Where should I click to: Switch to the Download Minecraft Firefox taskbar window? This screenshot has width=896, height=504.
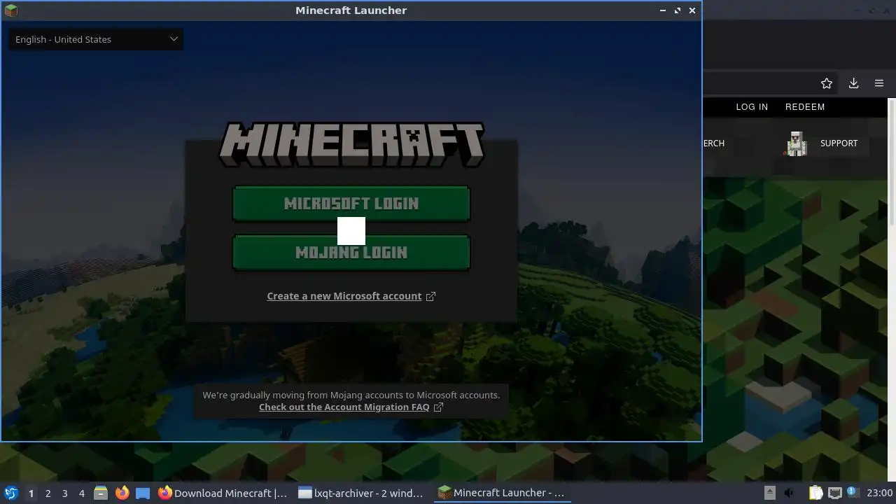223,493
